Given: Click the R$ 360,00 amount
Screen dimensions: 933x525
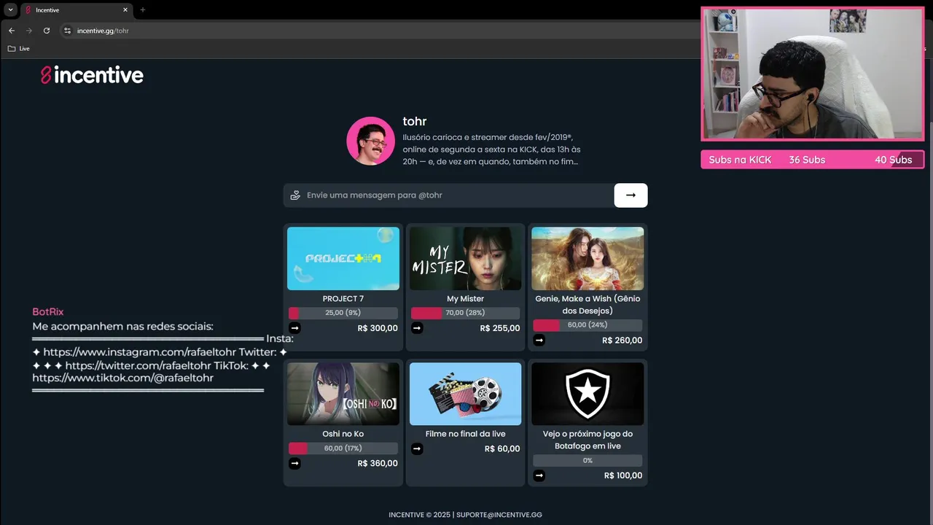Looking at the screenshot, I should (x=378, y=463).
